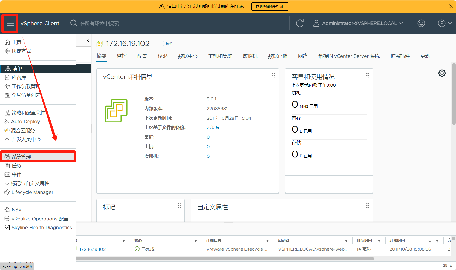Image resolution: width=456 pixels, height=270 pixels.
Task: Open the 未调度 backup link
Action: 213,127
